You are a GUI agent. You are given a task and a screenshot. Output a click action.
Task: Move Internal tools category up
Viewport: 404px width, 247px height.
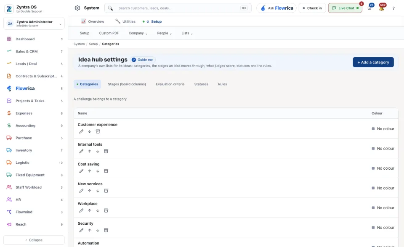pyautogui.click(x=89, y=151)
